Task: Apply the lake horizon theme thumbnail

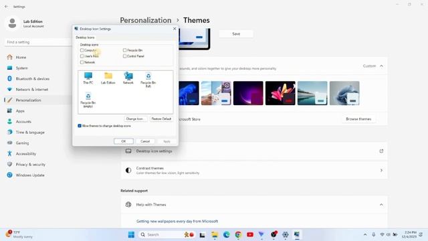Action: [x=312, y=93]
